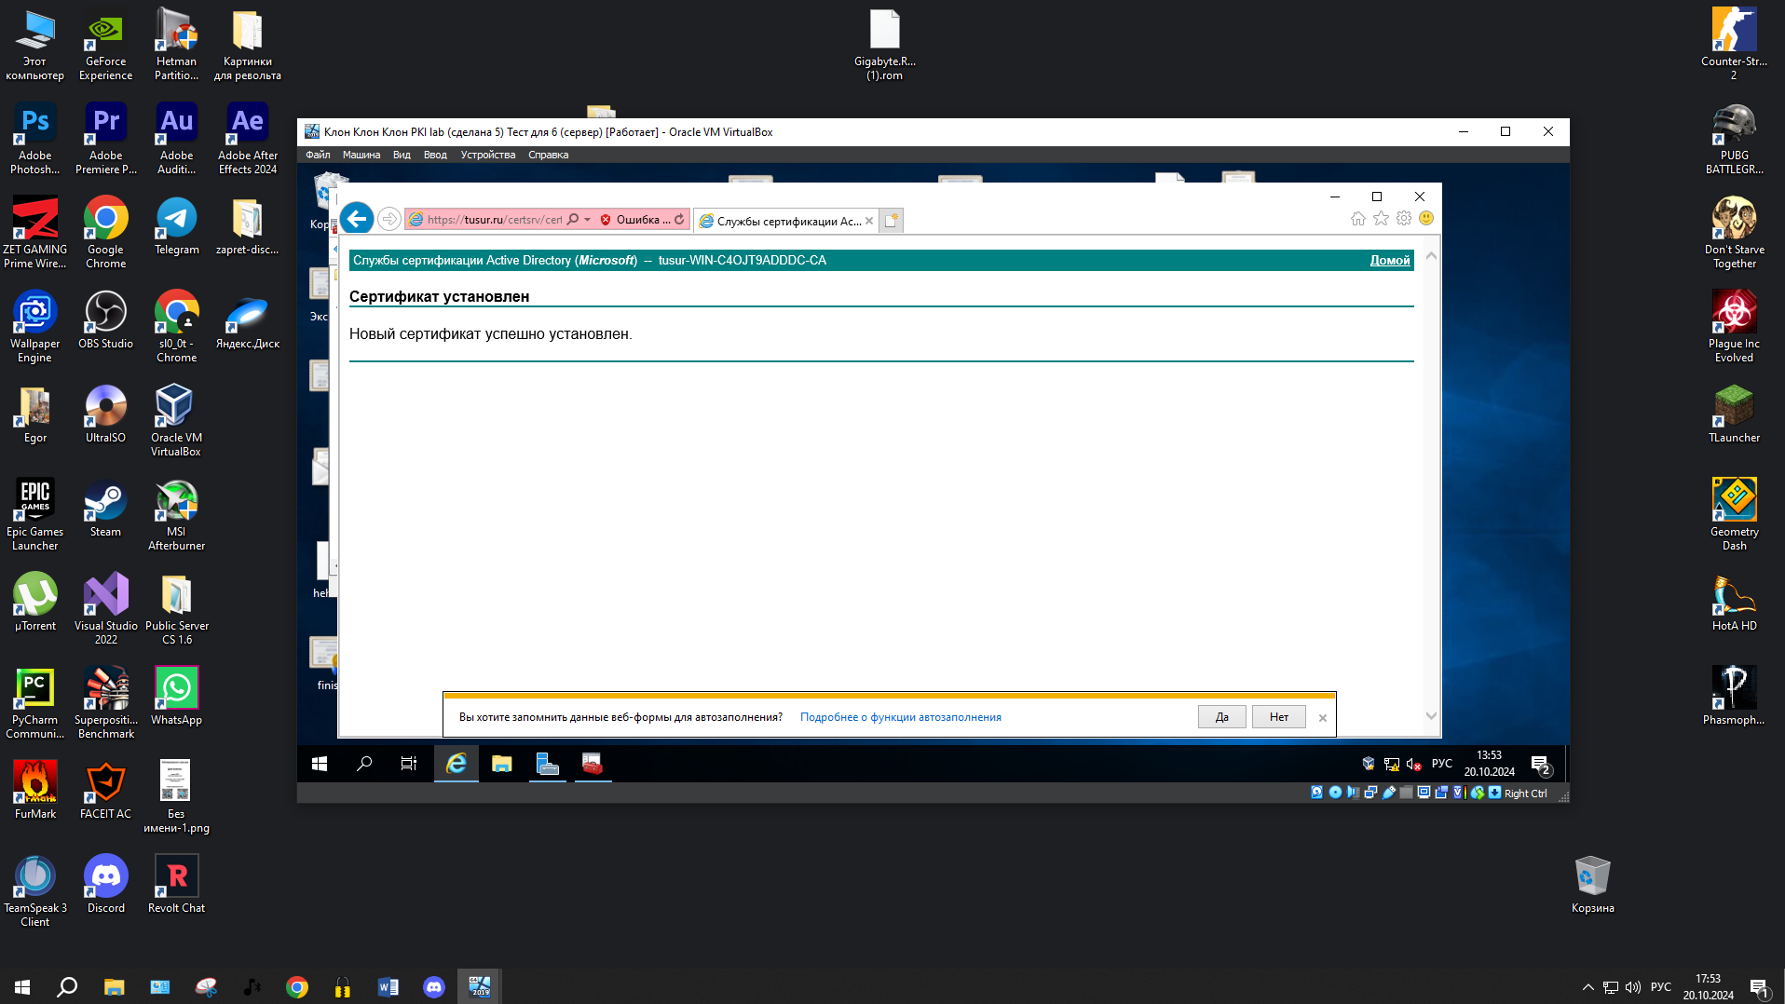This screenshot has width=1785, height=1004.
Task: Open Visual Studio 2022 desktop shortcut
Action: point(105,608)
